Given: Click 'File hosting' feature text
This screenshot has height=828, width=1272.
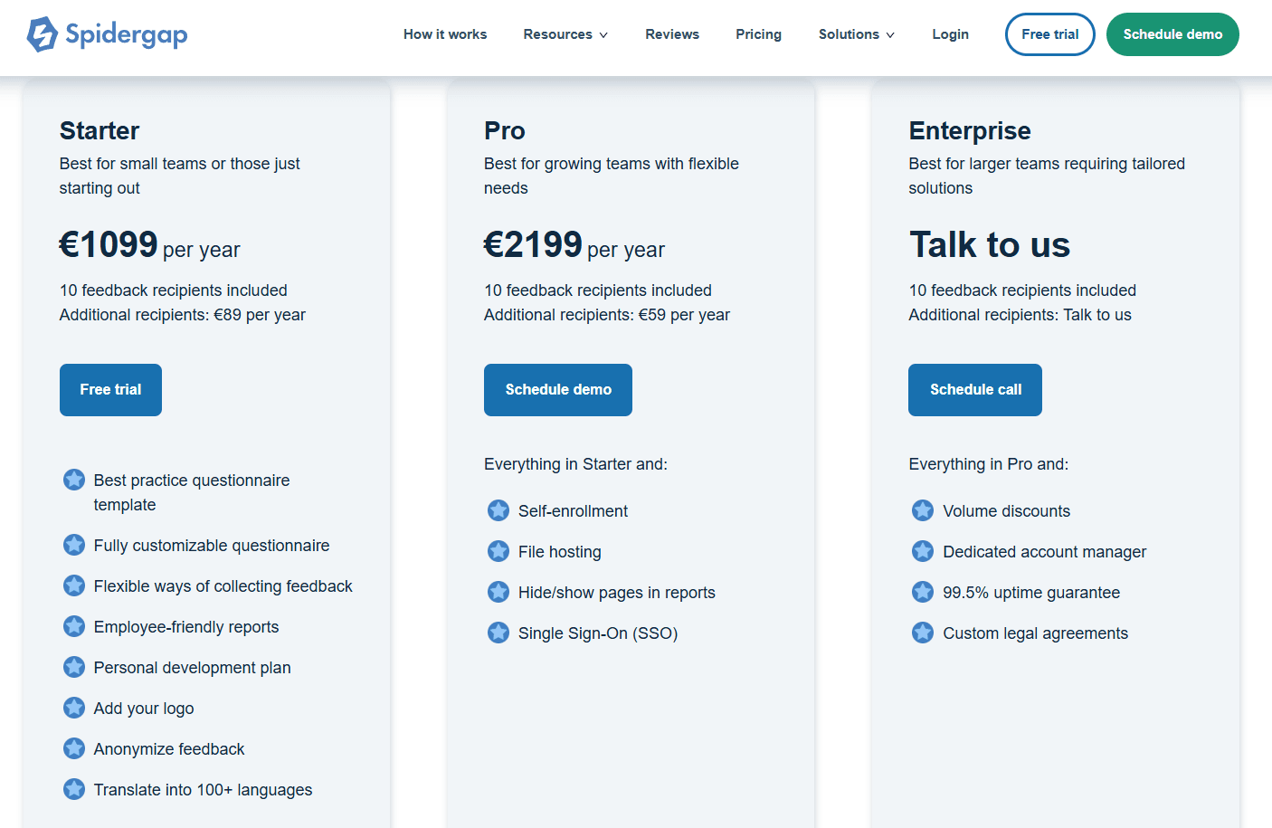Looking at the screenshot, I should pos(560,552).
